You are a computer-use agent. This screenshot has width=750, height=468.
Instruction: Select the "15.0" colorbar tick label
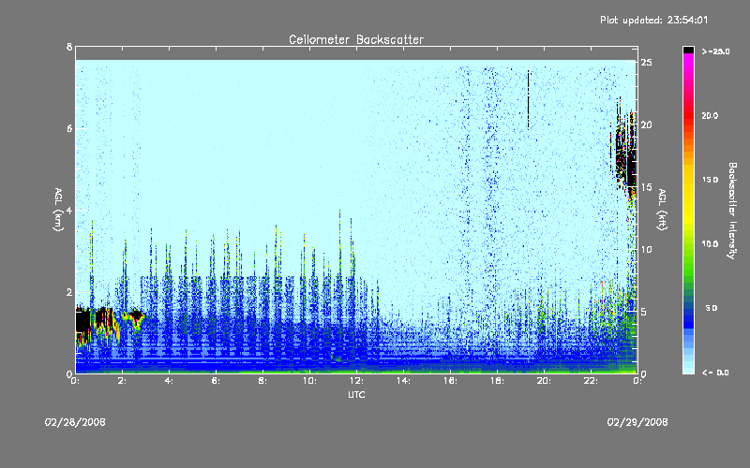pyautogui.click(x=710, y=180)
